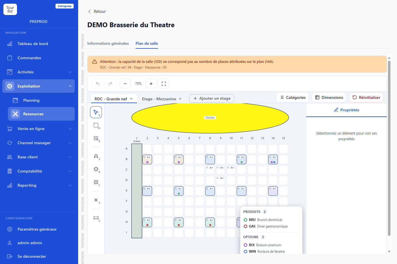Select the table at row E column 5
This screenshot has height=264, width=397.
pyautogui.click(x=179, y=191)
